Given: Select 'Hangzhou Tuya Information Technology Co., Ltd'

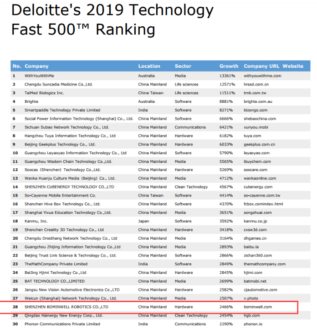Looking at the screenshot, I should (70, 136).
